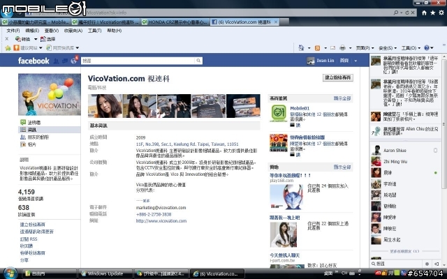Click the Windows Start orb
447x279 pixels.
[10, 273]
